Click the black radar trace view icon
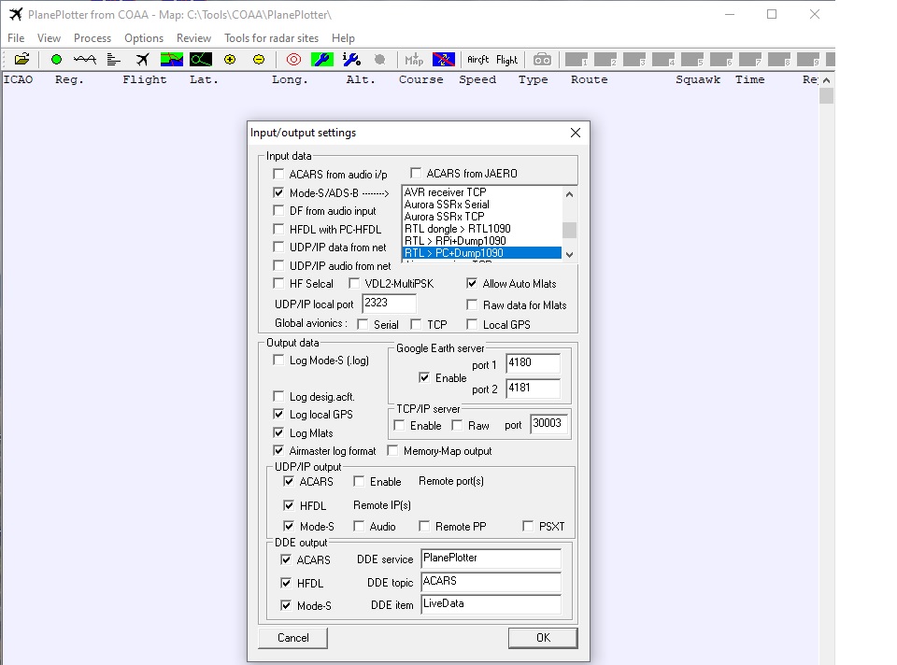 pyautogui.click(x=201, y=60)
